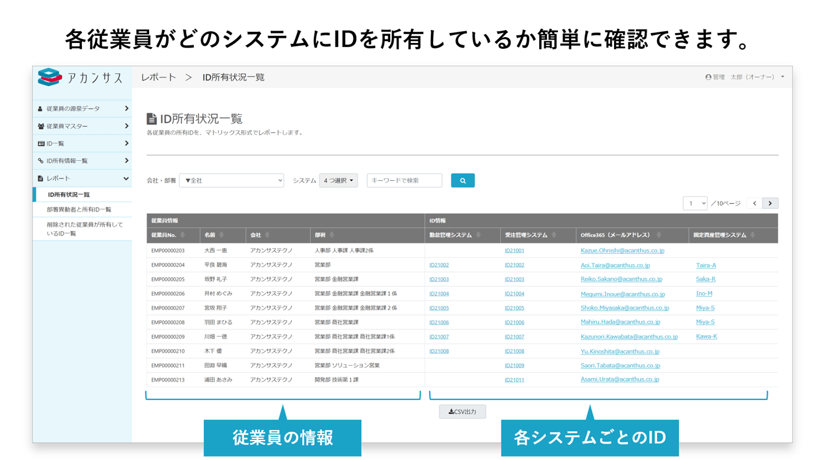
Task: Open ID一覧 menu label
Action: (55, 144)
